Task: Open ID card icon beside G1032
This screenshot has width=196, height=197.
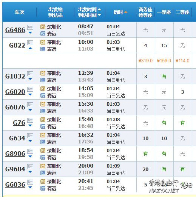Action: pyautogui.click(x=30, y=74)
